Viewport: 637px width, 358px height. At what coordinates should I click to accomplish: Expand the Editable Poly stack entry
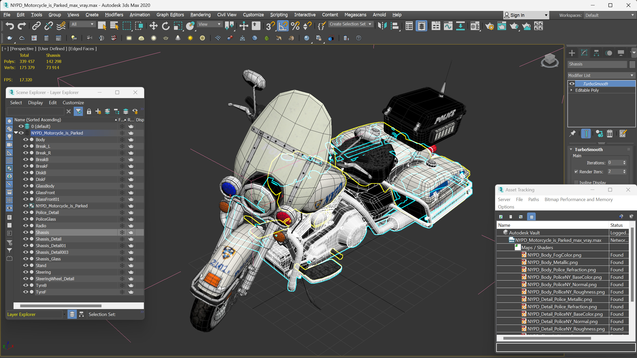click(x=571, y=90)
